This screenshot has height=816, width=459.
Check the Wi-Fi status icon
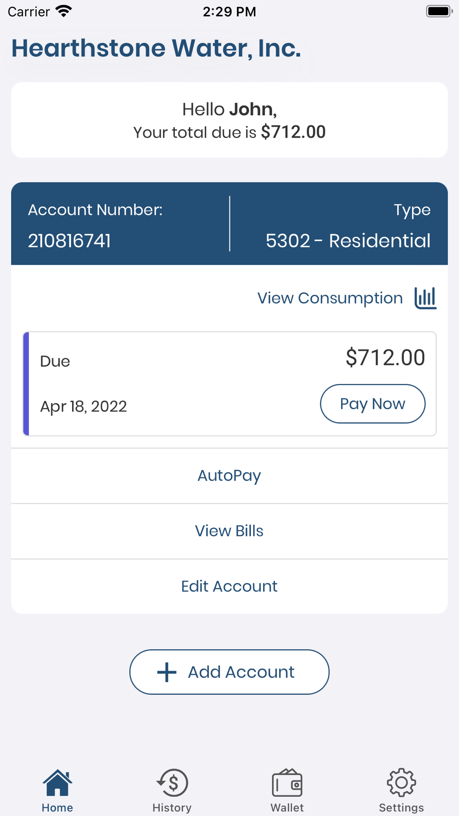click(x=64, y=11)
